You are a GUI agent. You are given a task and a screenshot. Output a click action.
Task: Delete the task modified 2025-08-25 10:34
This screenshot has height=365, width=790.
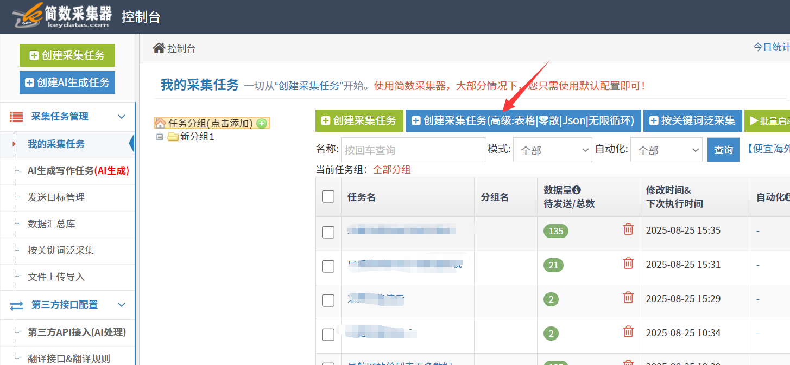(x=628, y=331)
